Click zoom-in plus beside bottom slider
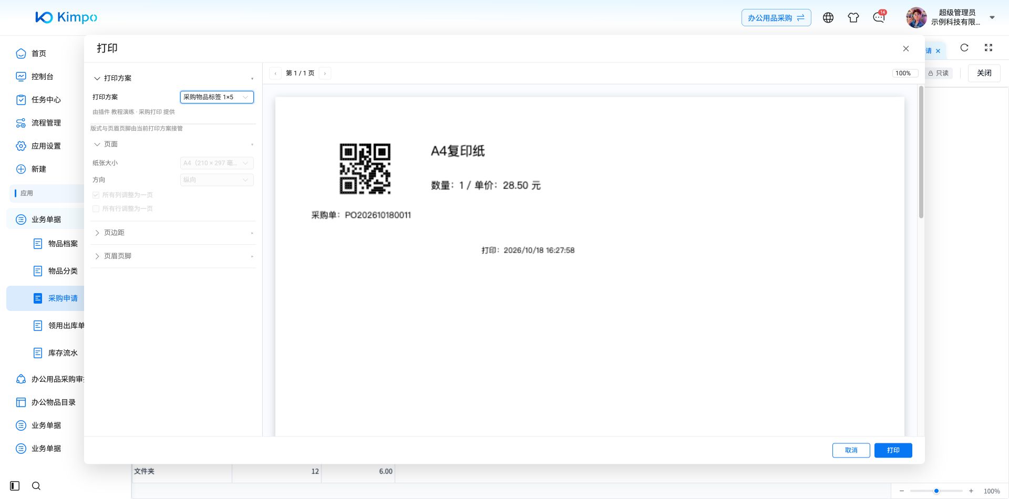 coord(971,491)
